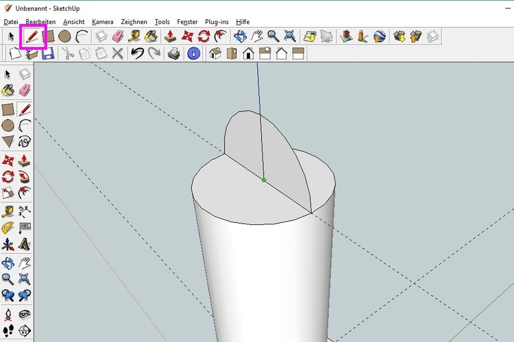Image resolution: width=514 pixels, height=342 pixels.
Task: Open the Hilfe menu
Action: pos(243,22)
